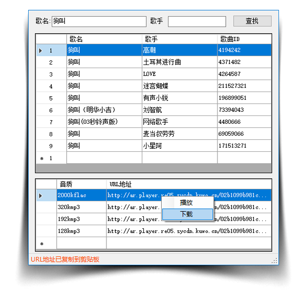Screen dimensions: 304x298
Task: Sort by the 歌手 column header
Action: 179,39
